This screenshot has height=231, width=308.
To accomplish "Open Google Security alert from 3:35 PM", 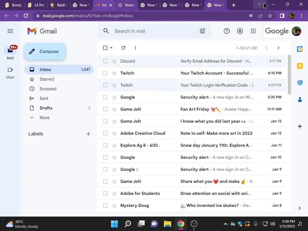I will (192, 97).
